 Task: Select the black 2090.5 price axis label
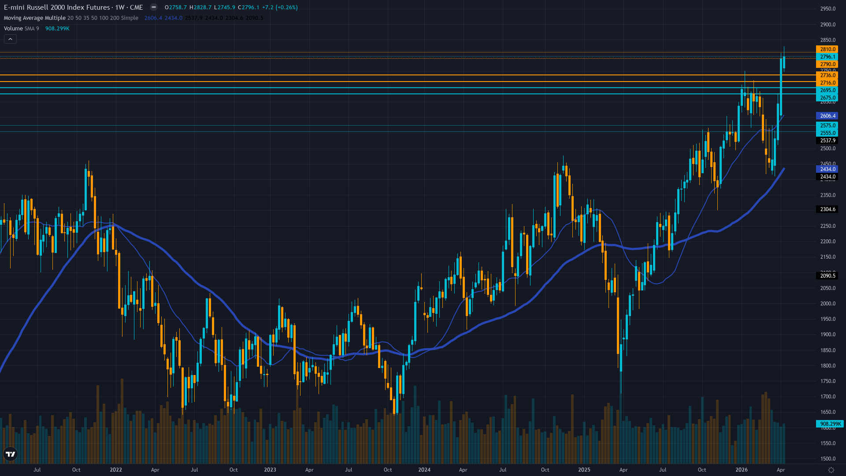(827, 276)
